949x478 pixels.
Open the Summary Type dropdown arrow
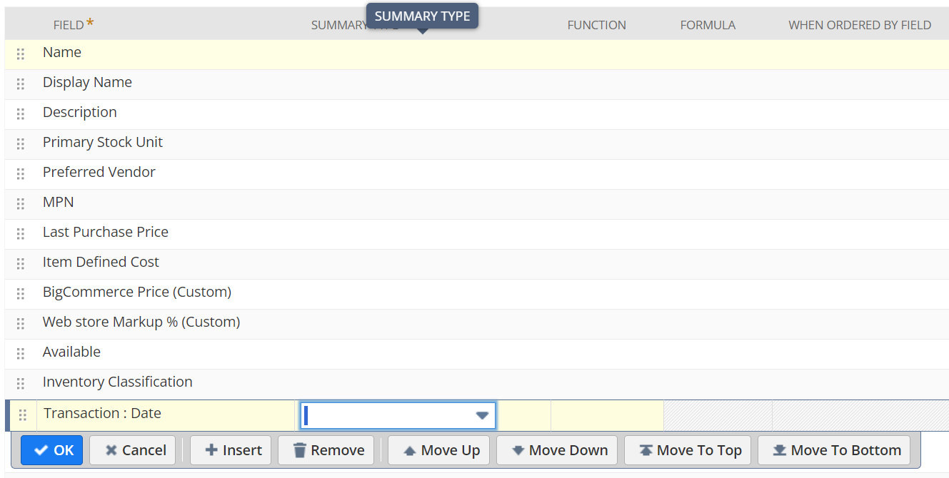[x=482, y=415]
